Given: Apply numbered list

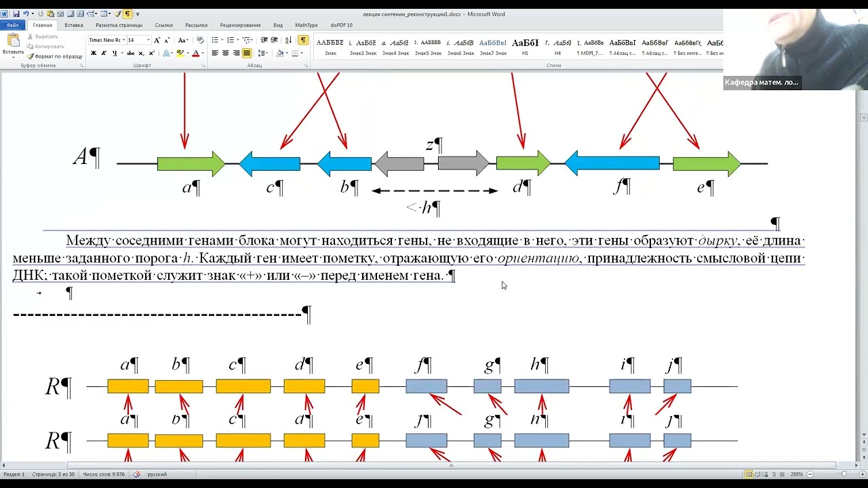Looking at the screenshot, I should point(232,40).
